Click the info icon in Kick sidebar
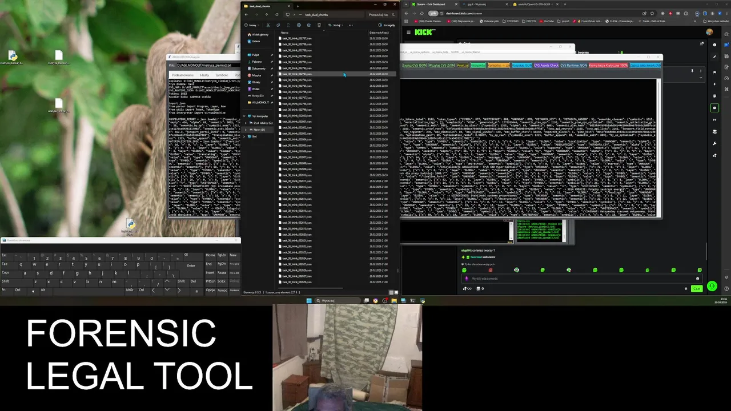The height and width of the screenshot is (411, 731). tap(714, 44)
